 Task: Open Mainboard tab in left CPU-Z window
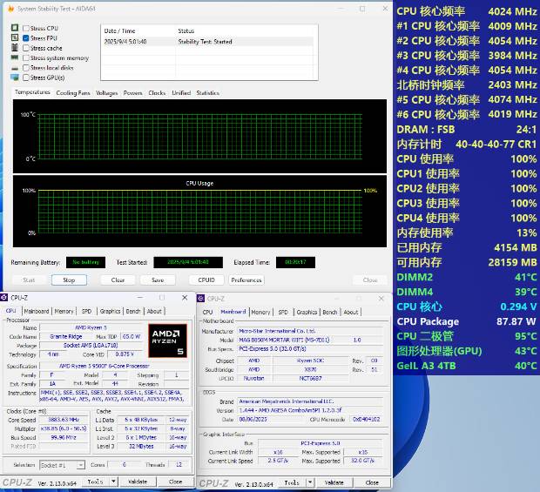pyautogui.click(x=37, y=311)
